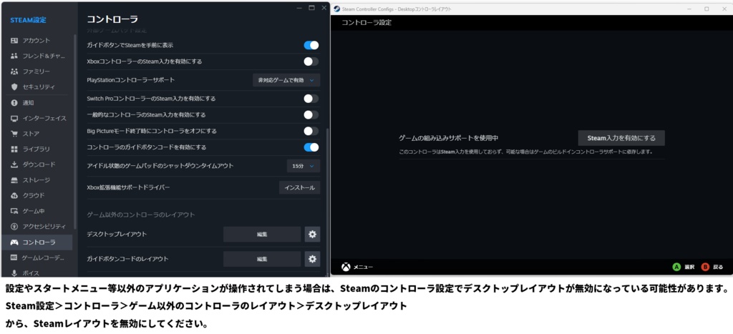Click the Family icon in the sidebar
Image resolution: width=733 pixels, height=334 pixels.
pos(14,72)
